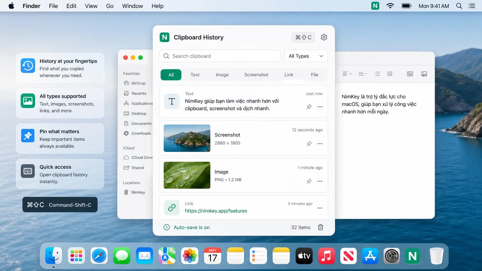Open more options for the Screenshot item
The height and width of the screenshot is (271, 482).
[320, 143]
